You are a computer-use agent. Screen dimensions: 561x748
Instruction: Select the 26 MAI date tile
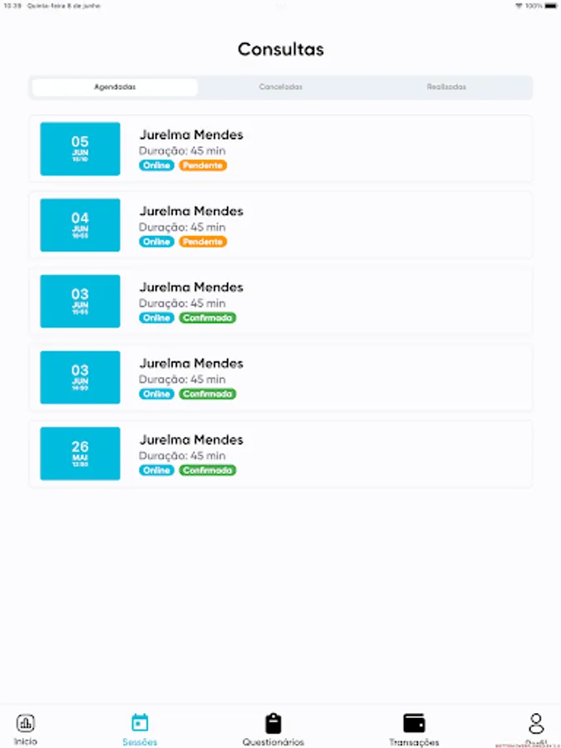coord(80,454)
